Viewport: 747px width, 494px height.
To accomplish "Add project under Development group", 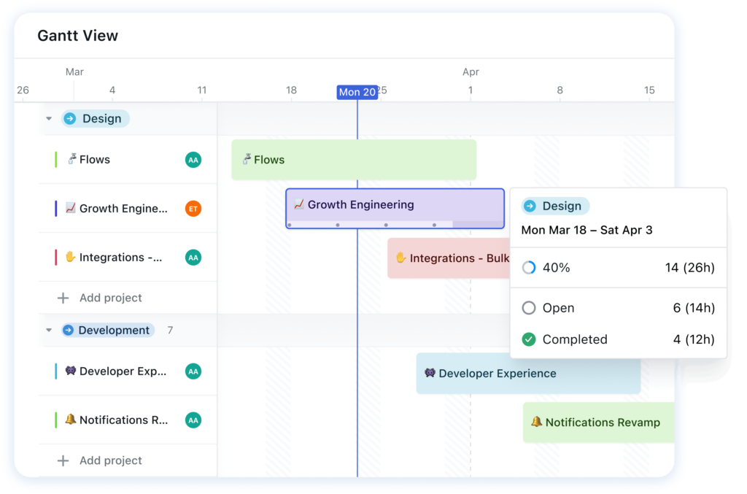I will 111,460.
